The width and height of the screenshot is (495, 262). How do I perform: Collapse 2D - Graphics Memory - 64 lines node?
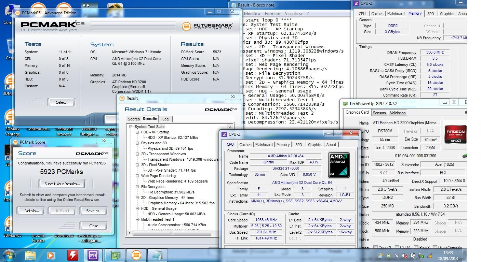[x=137, y=198]
